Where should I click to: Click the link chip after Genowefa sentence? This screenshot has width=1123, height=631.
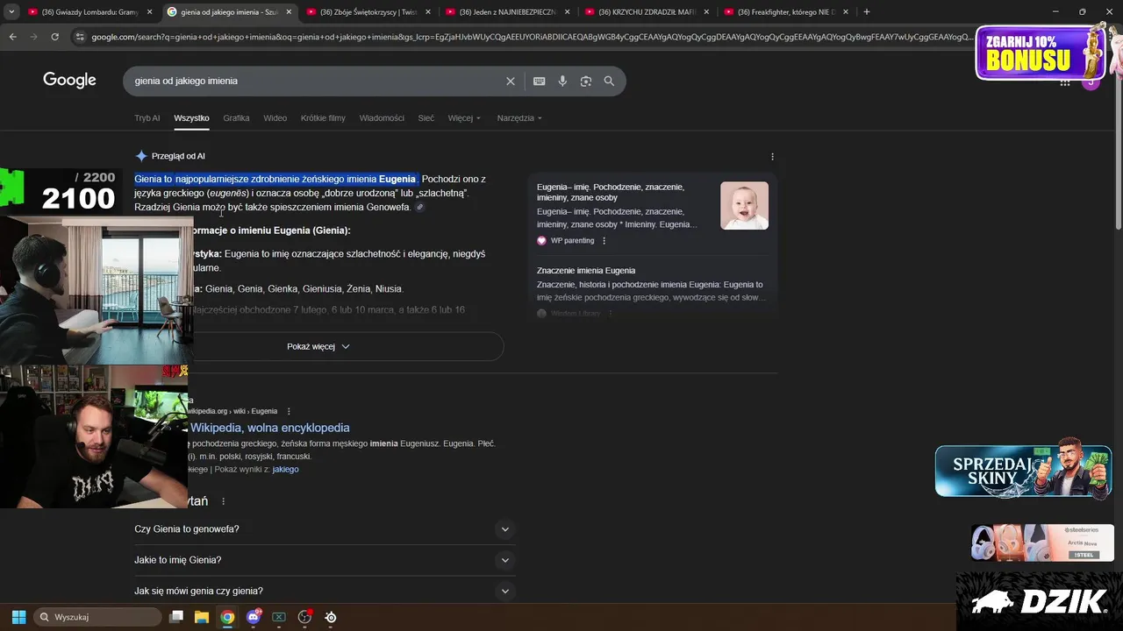[x=419, y=208]
